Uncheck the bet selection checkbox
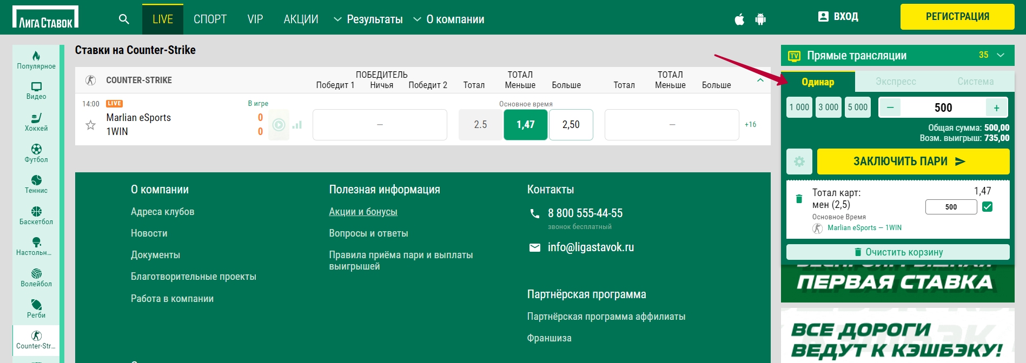1026x363 pixels. 987,207
